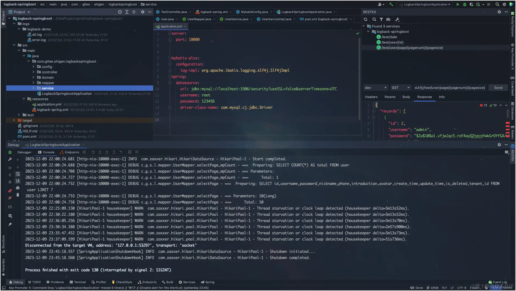
Task: Open the UserServiceImpl.java editor tab
Action: coord(276,19)
